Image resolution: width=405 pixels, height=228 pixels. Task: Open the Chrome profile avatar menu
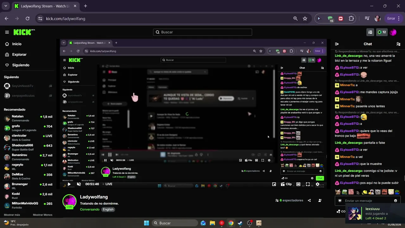tap(377, 19)
